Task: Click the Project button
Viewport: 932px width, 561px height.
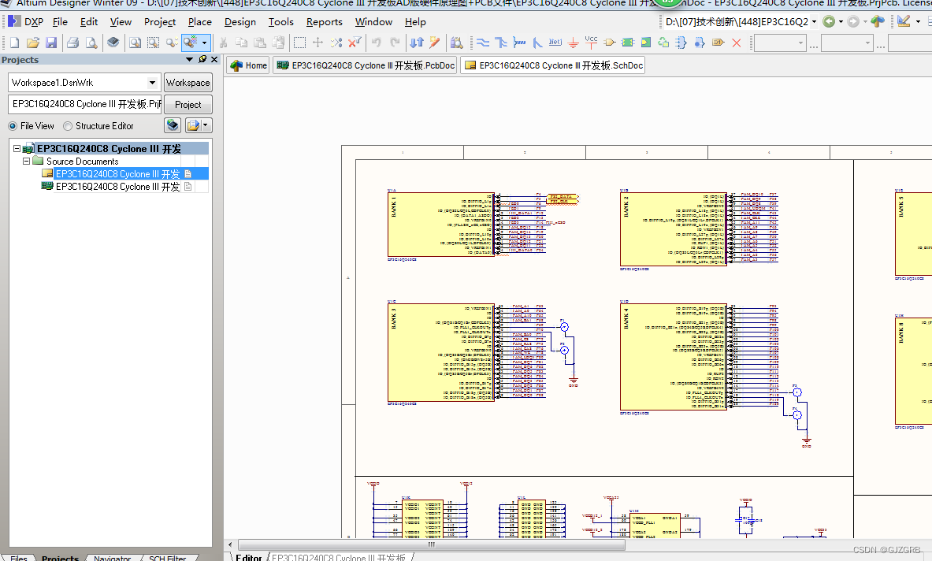Action: click(x=188, y=104)
